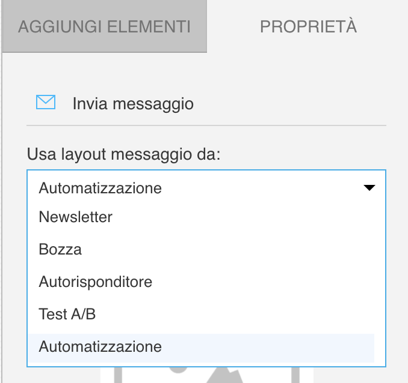
Task: Open the dropdown arrow next to Automatizzazione
Action: click(x=369, y=188)
